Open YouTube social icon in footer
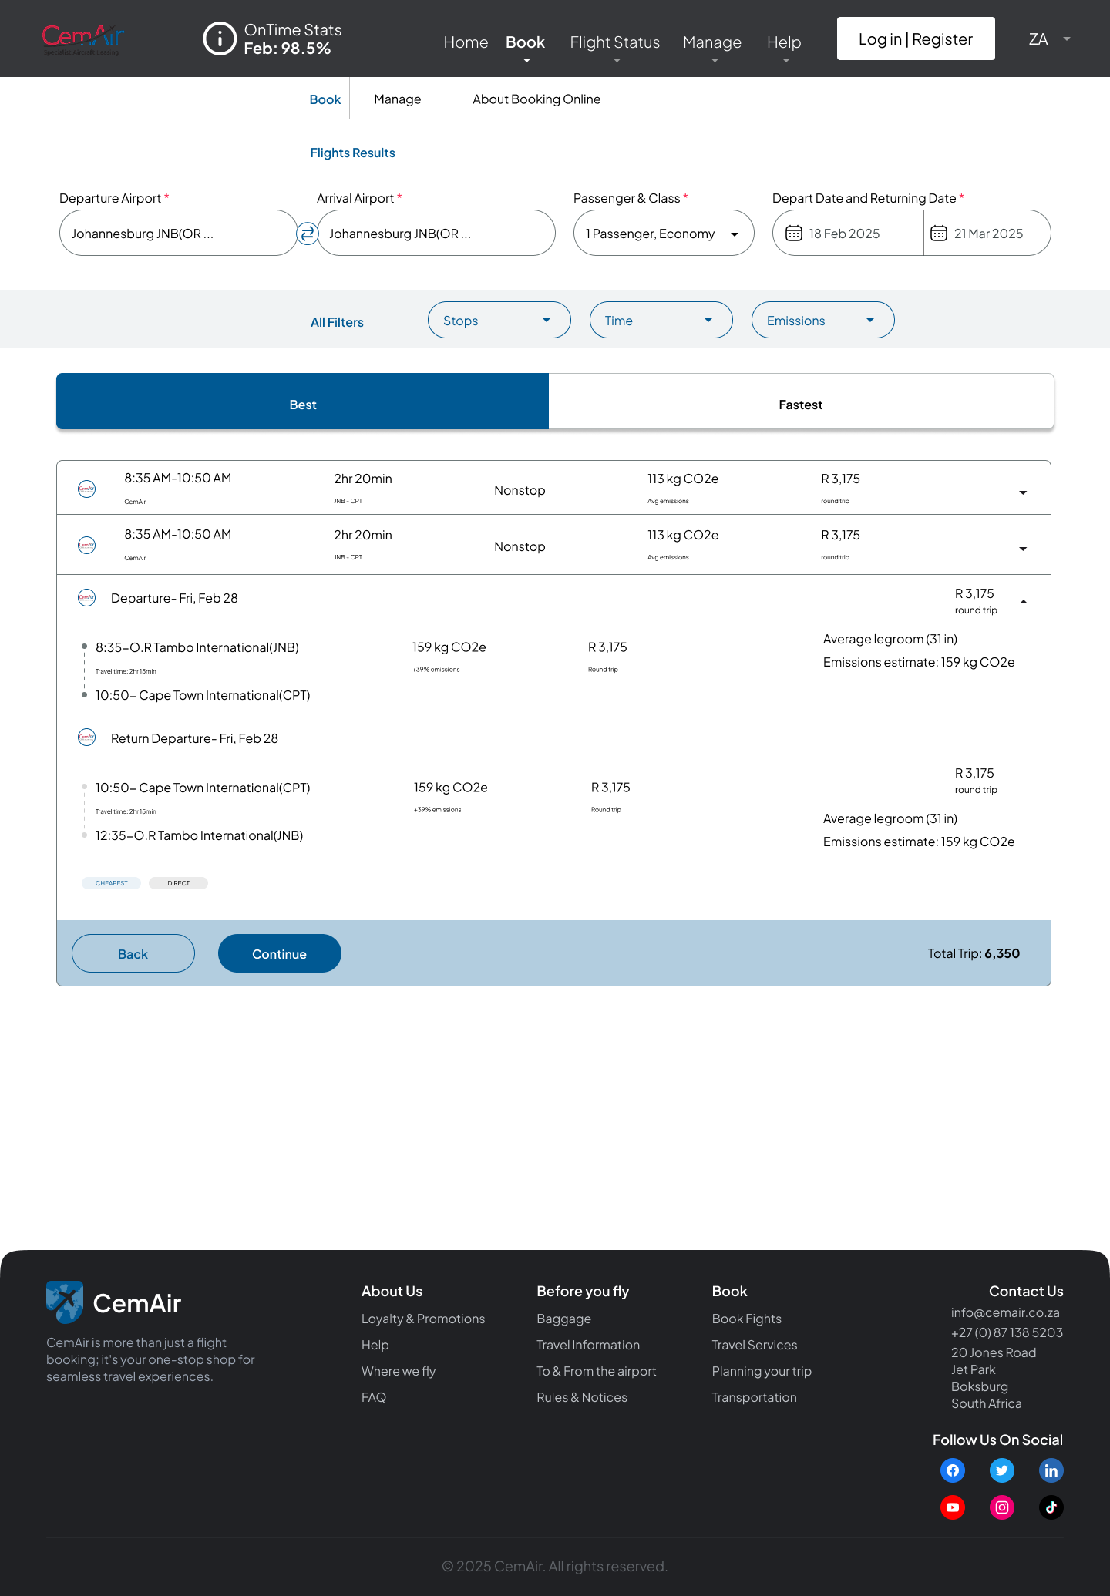This screenshot has width=1110, height=1596. click(x=953, y=1507)
